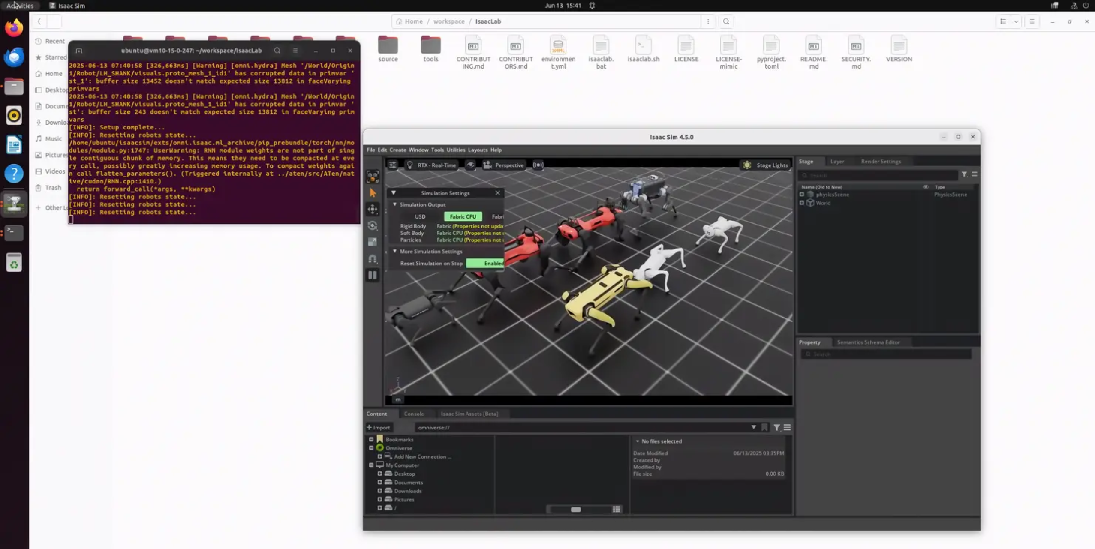Expand the World prim in Stage

tap(802, 203)
